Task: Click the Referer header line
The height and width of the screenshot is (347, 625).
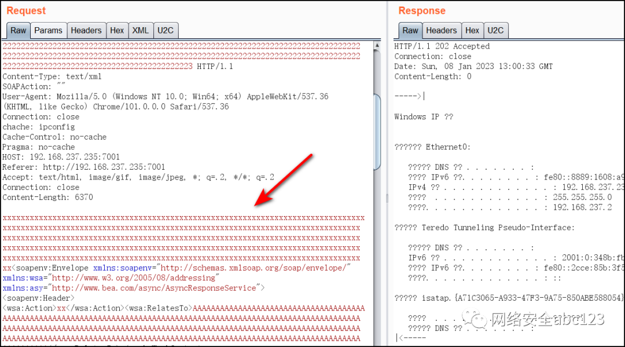Action: click(x=84, y=167)
